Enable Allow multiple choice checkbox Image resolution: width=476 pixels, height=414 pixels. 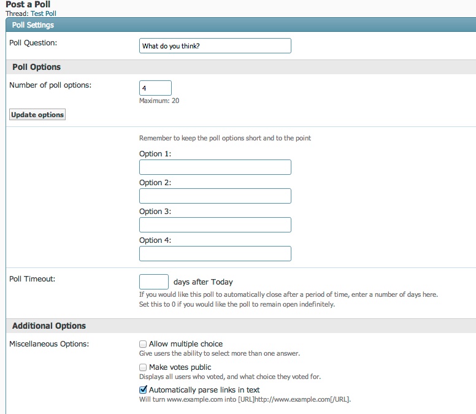(x=143, y=345)
